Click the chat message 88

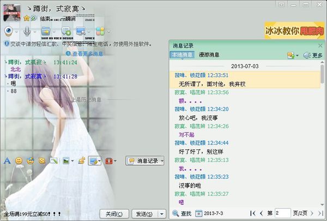(14, 91)
